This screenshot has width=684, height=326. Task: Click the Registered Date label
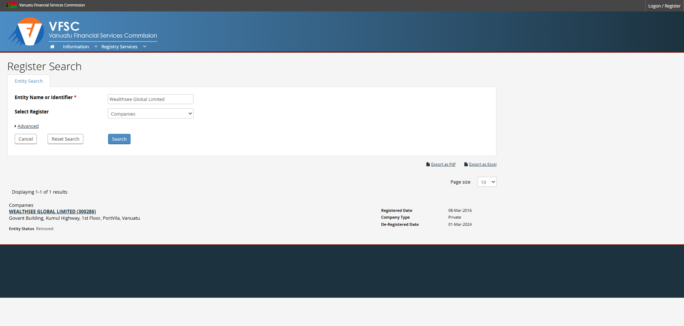(x=396, y=210)
